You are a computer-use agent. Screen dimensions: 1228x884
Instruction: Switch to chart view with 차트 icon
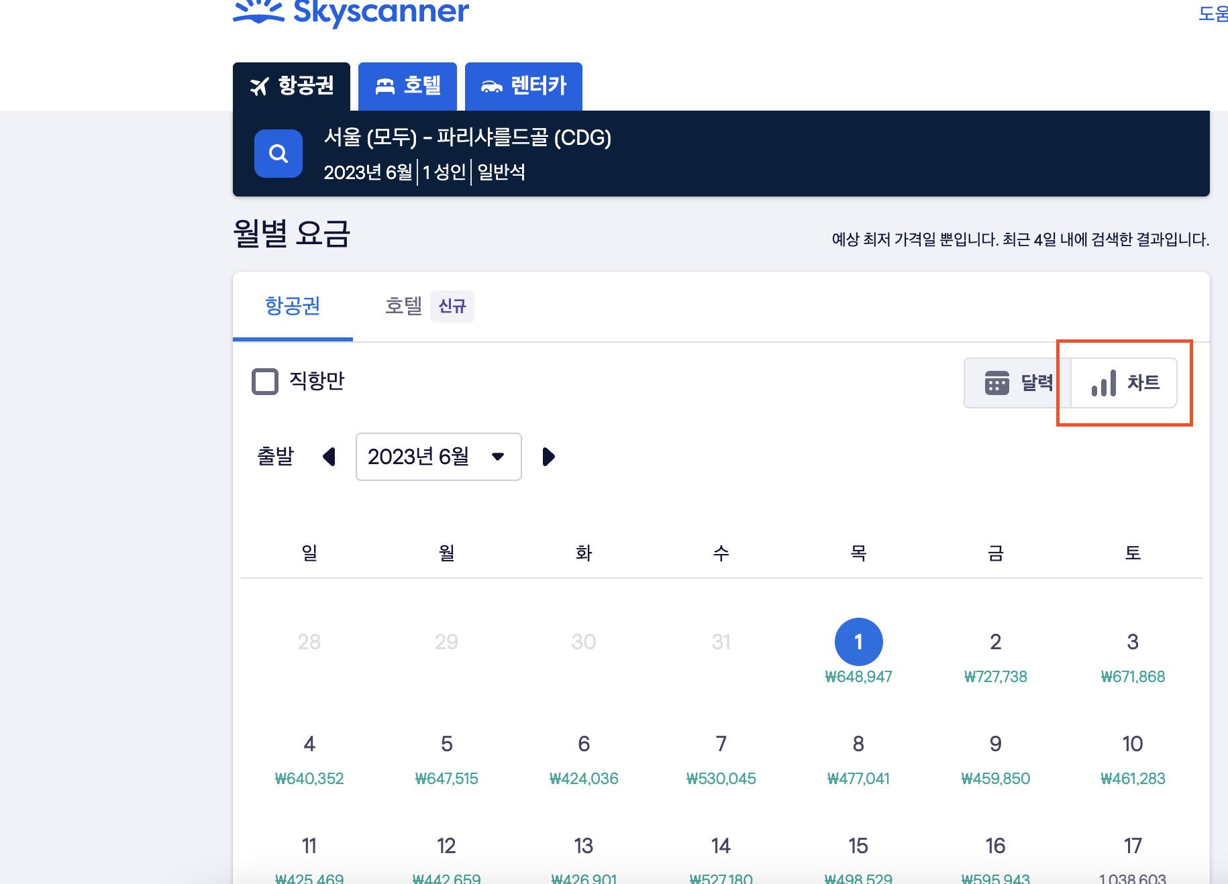[1103, 383]
